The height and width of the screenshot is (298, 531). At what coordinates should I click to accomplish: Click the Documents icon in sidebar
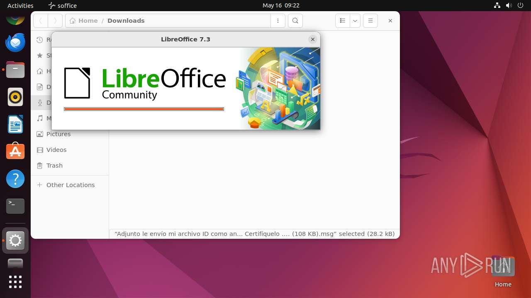(40, 87)
